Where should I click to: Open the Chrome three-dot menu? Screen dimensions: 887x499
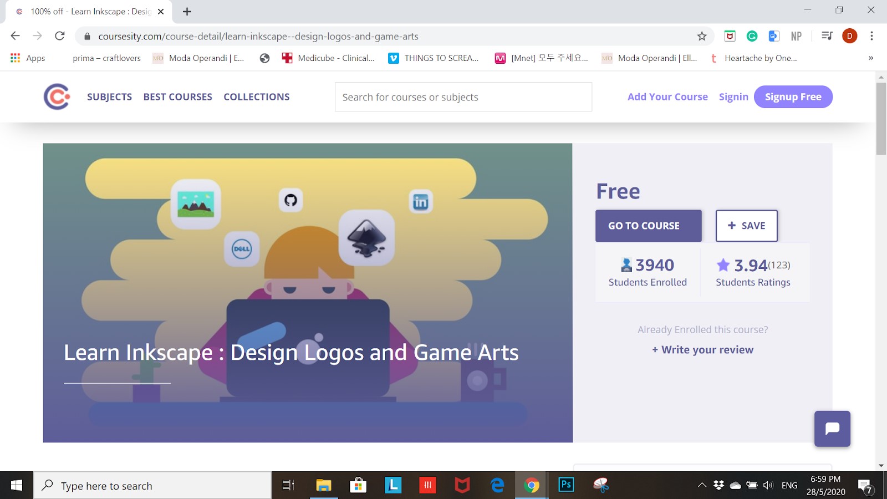[x=871, y=36]
